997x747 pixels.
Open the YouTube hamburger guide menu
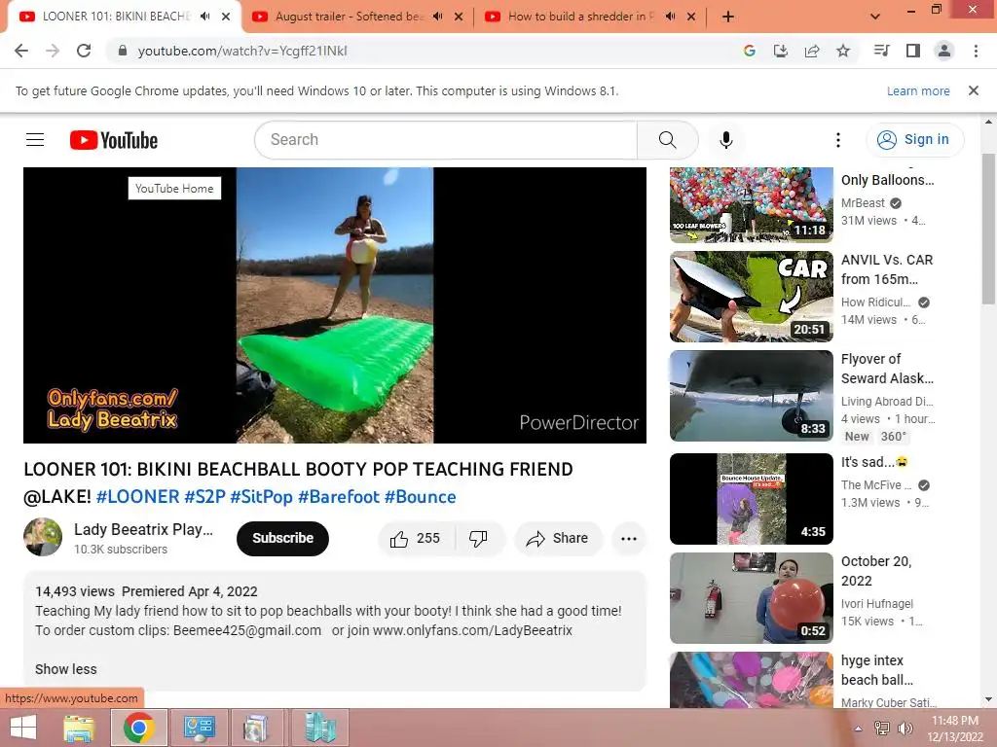click(35, 139)
